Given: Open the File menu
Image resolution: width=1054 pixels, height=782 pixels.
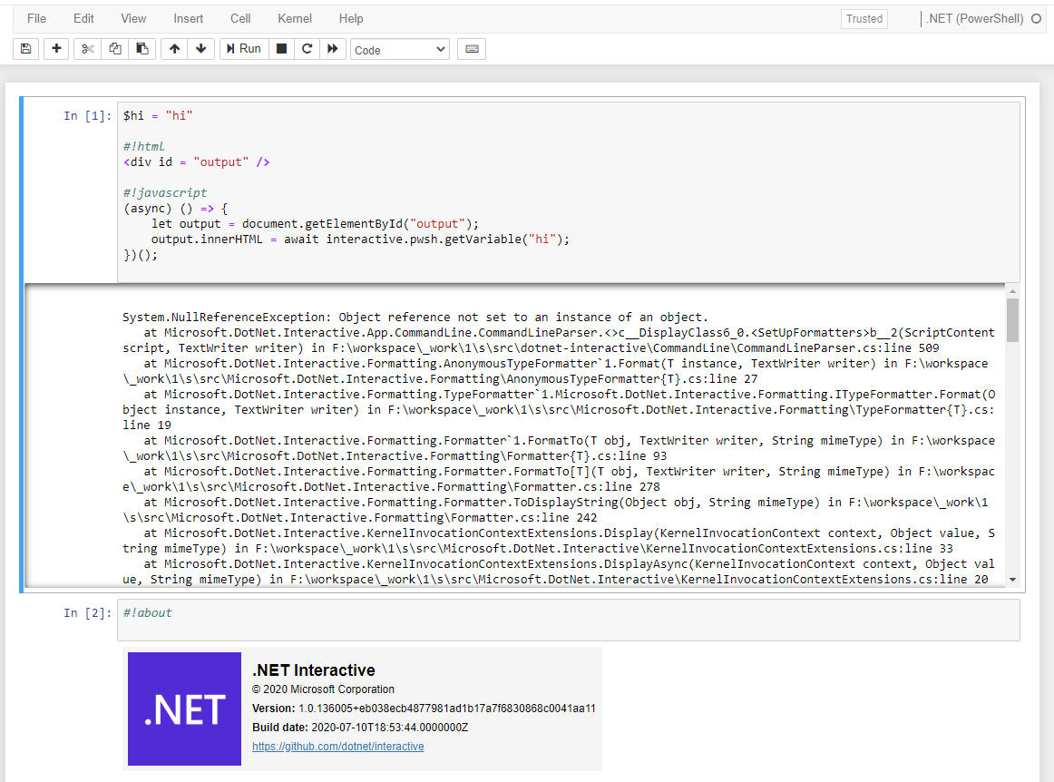Looking at the screenshot, I should click(x=36, y=18).
